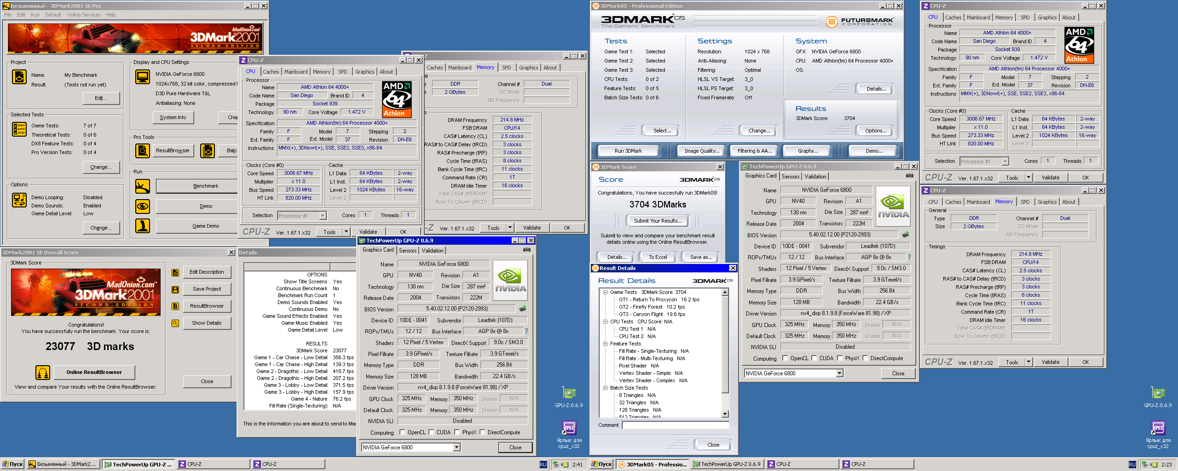The height and width of the screenshot is (471, 1178).
Task: Click the Bus Interface question mark in blue-titled GPU-Z
Action: 526,331
